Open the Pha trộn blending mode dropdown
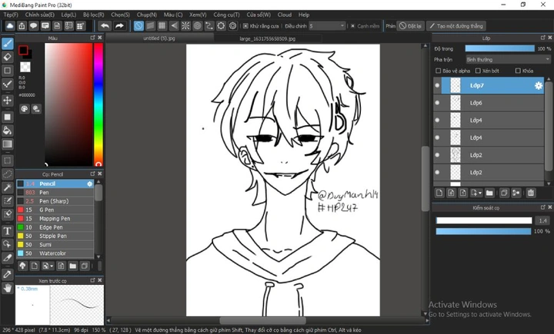This screenshot has height=334, width=554. pos(509,59)
